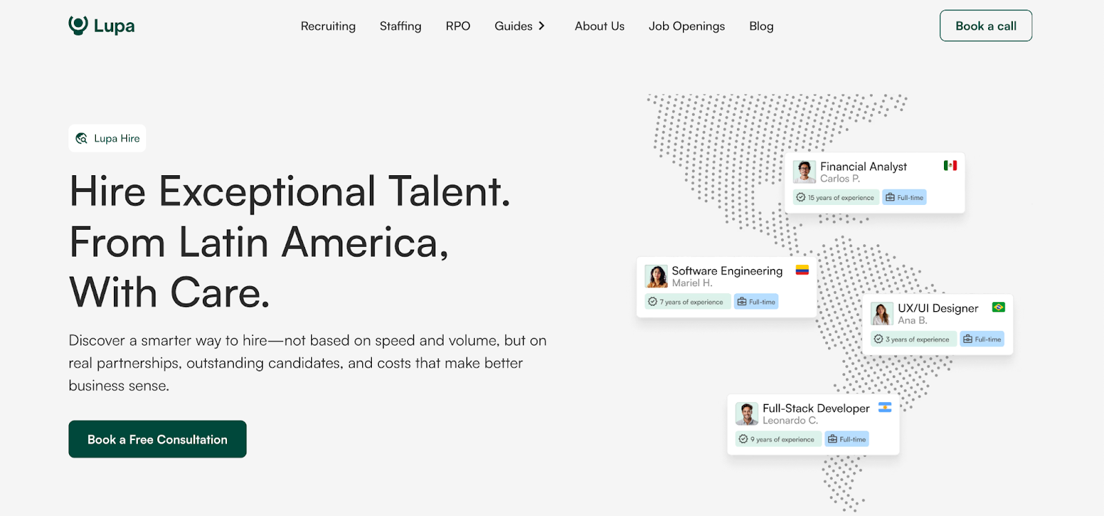
Task: Select the Full-Stack Developer card title
Action: pyautogui.click(x=816, y=408)
